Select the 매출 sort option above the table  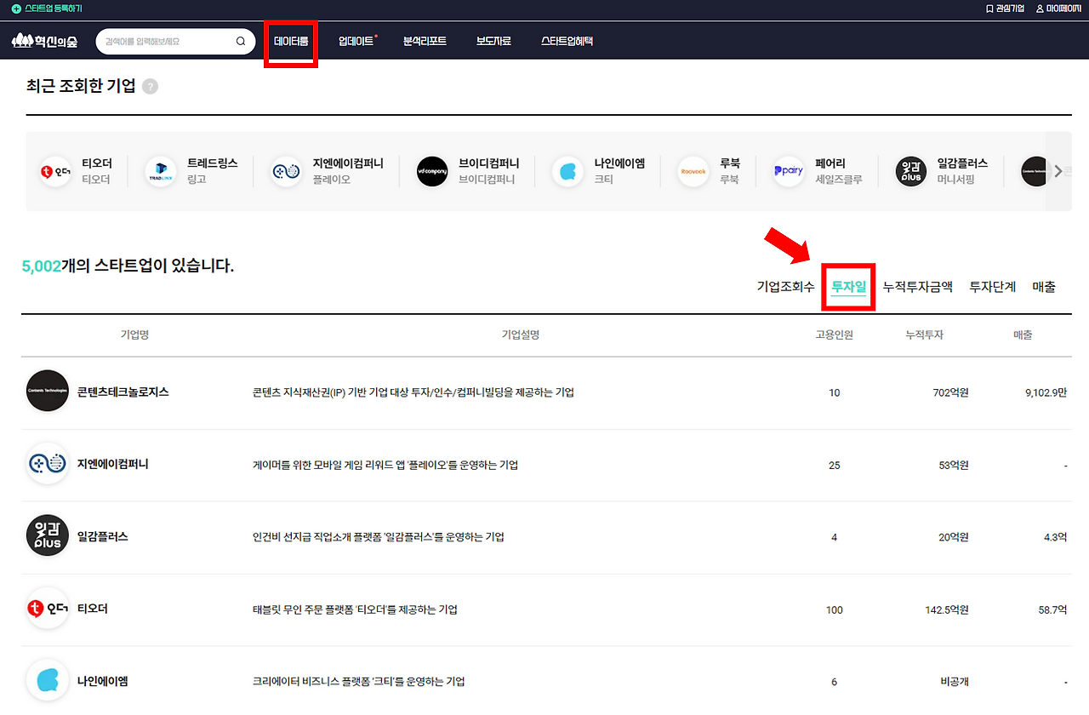coord(1044,287)
